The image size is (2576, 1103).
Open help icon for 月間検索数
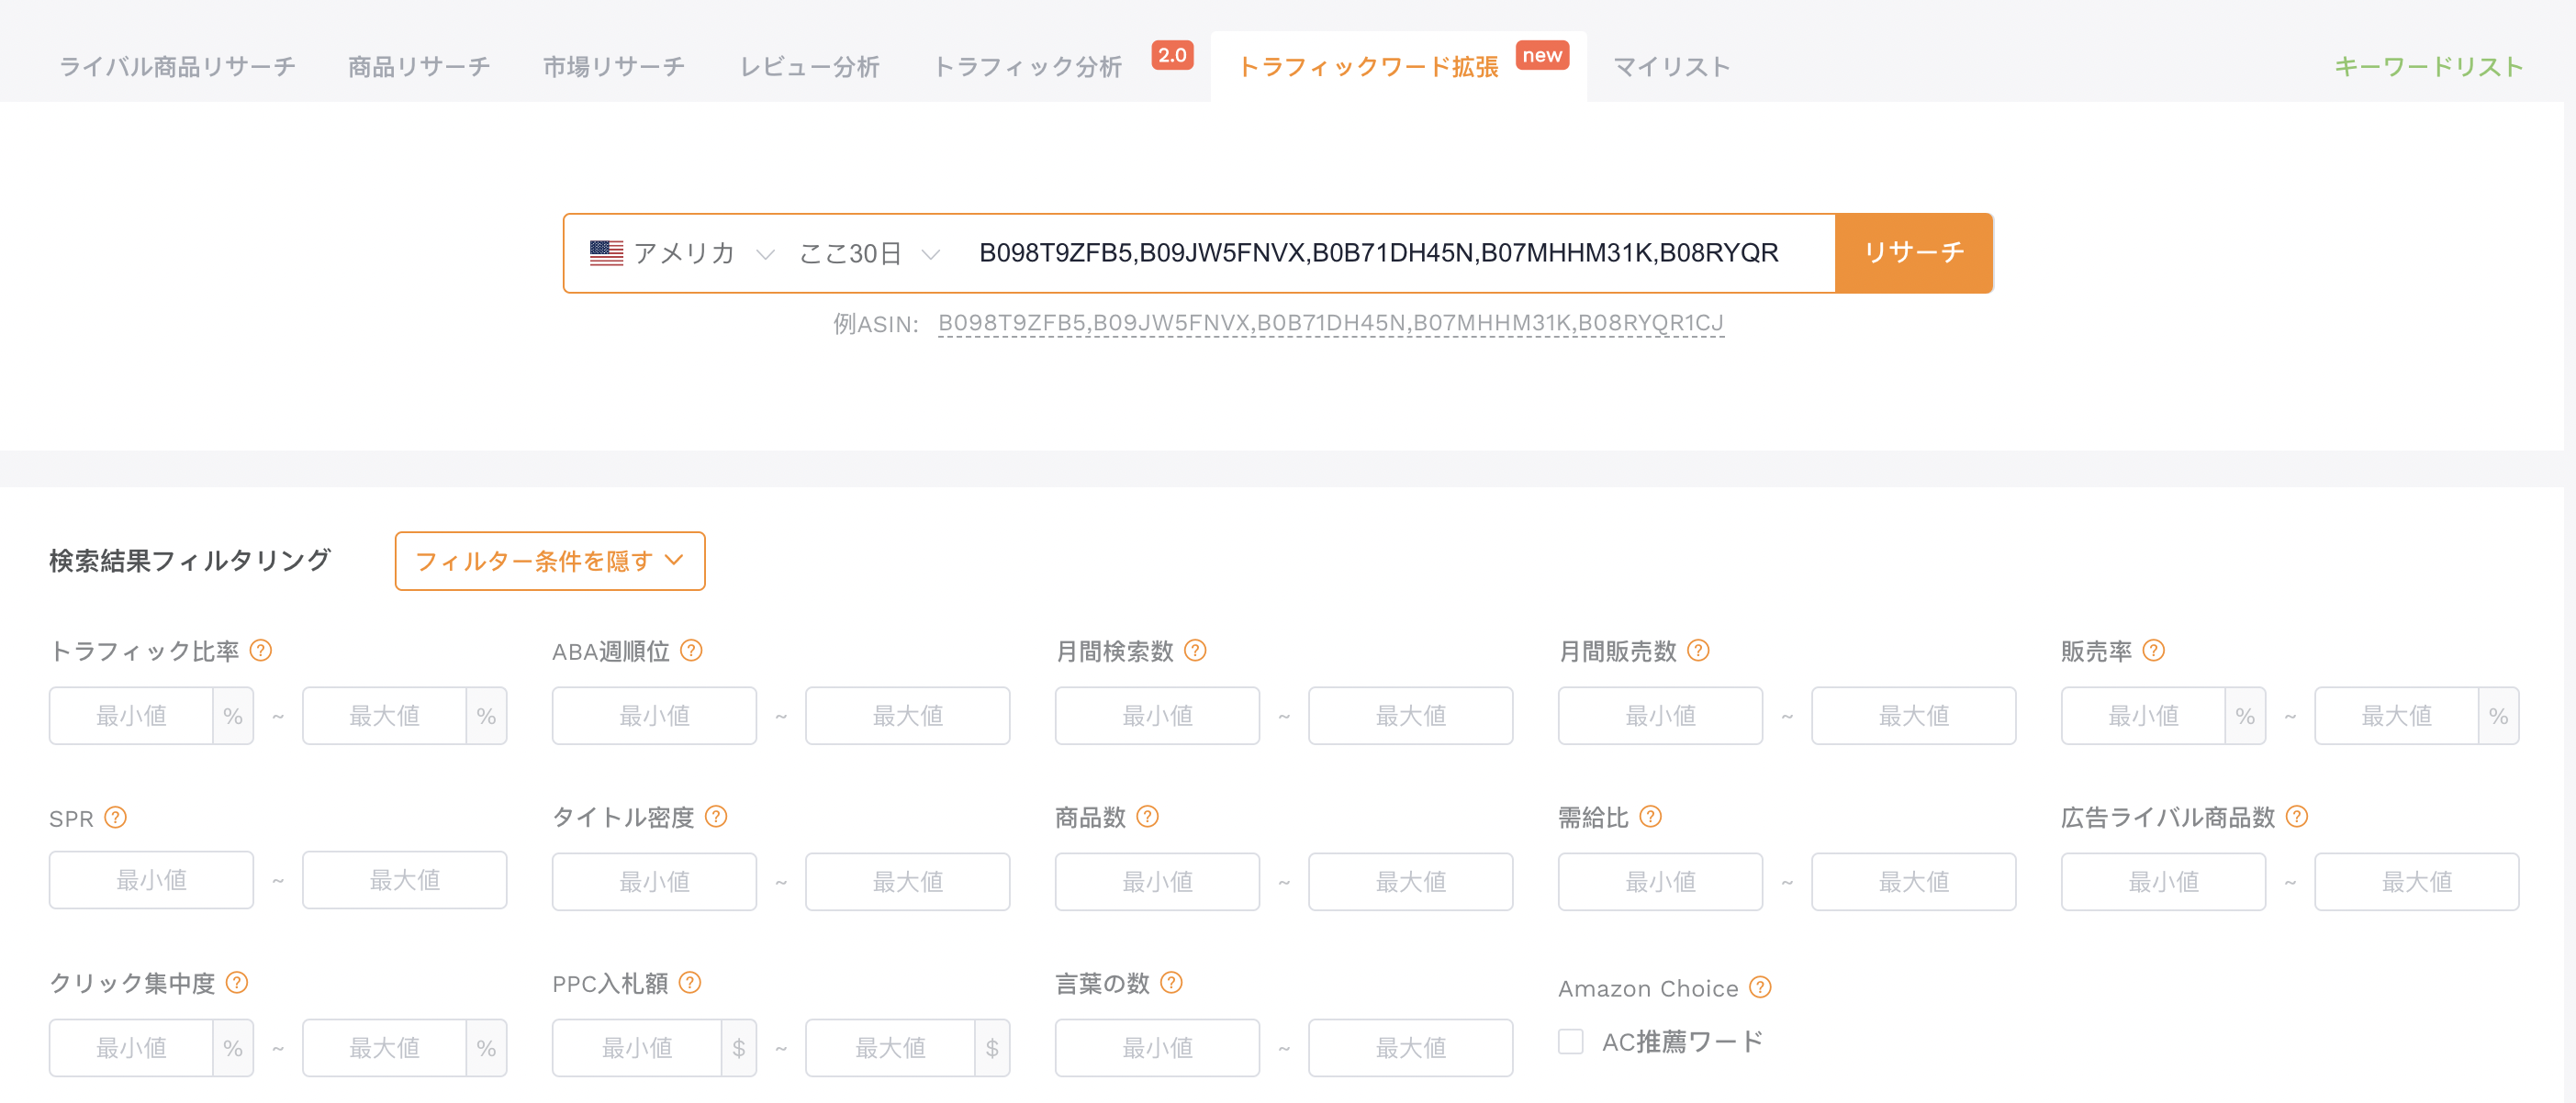point(1195,650)
